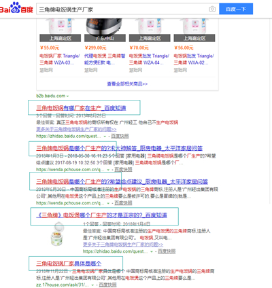Open 《三角牌》电饭煲哪个厂生产的才是正宗的 result
272x288 pixels.
101,215
